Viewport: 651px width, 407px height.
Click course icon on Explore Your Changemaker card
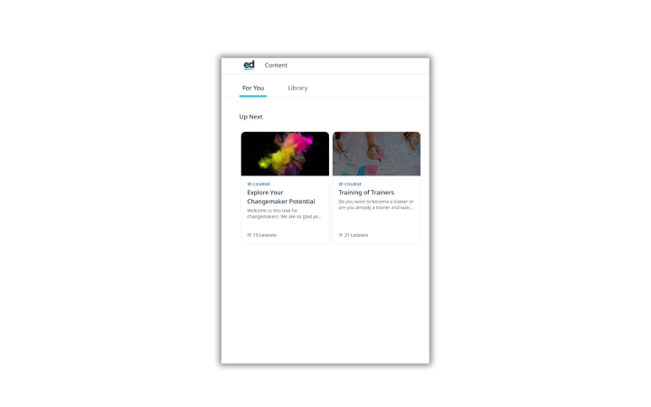pos(250,184)
